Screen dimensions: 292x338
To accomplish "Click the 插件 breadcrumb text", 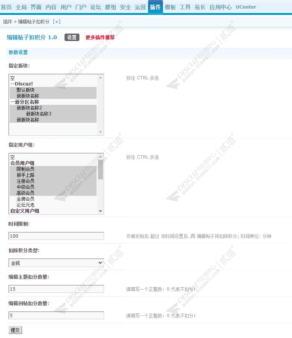I will point(7,22).
